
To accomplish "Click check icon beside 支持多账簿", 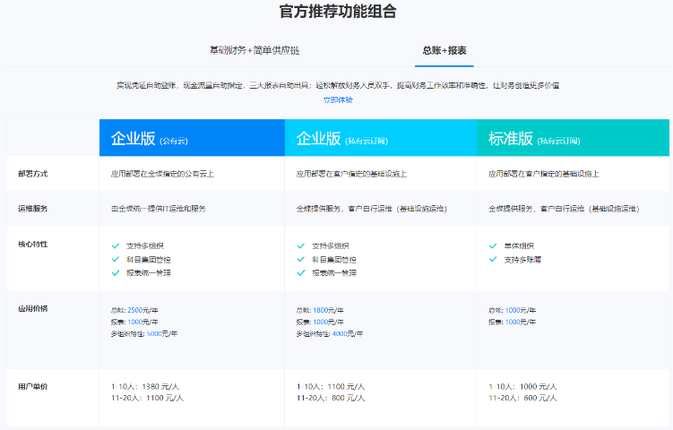I will pos(493,259).
